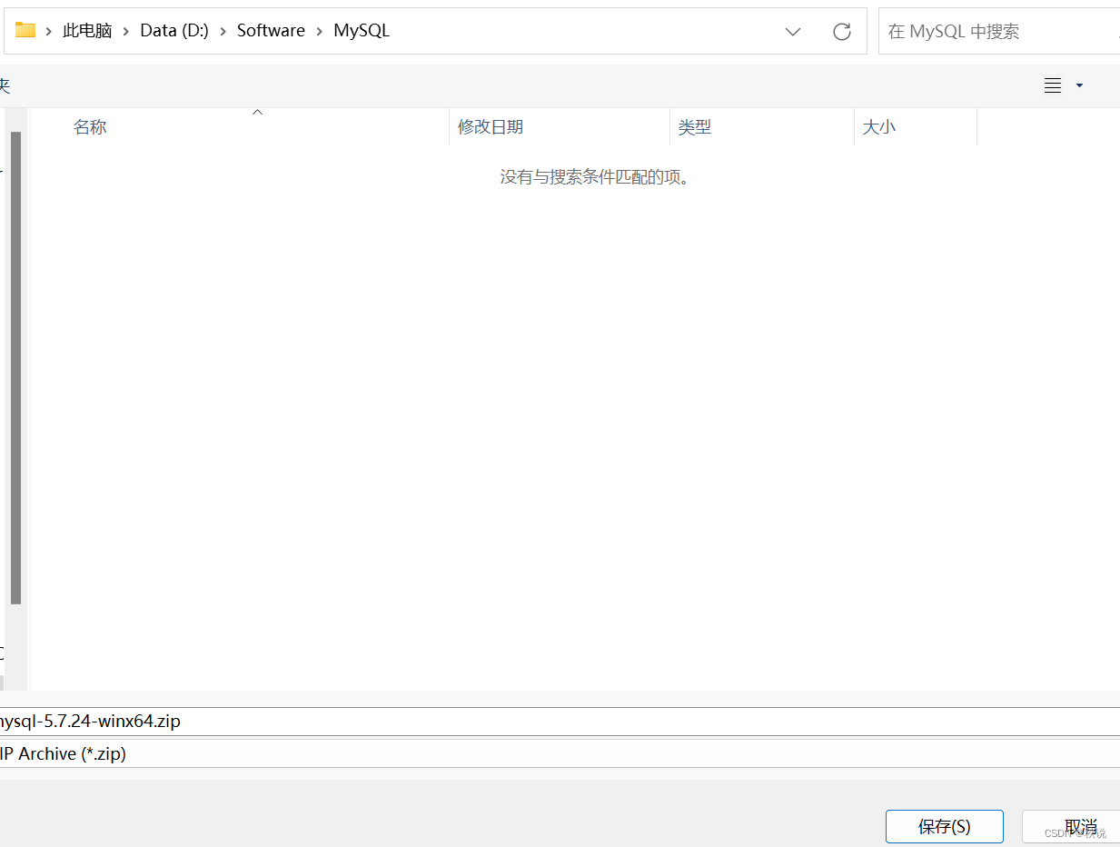Click the folder icon in the address bar
This screenshot has width=1120, height=847.
click(x=25, y=30)
